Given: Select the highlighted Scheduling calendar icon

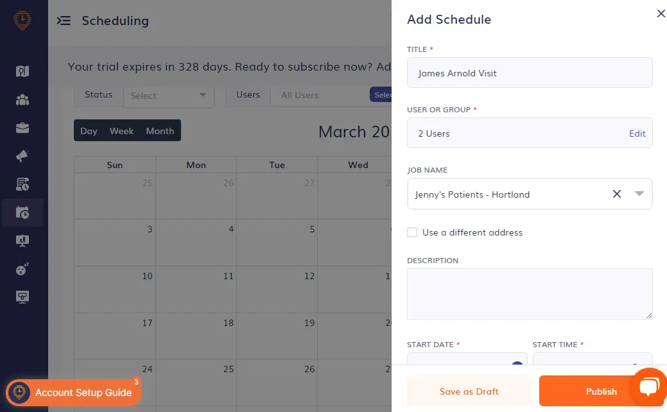Looking at the screenshot, I should (23, 212).
